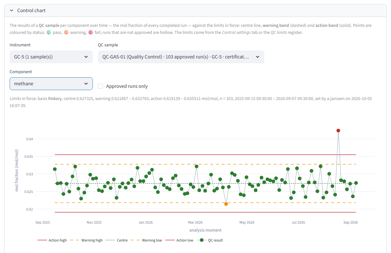Click the 'mol fraction (mol/mol)' y-axis title
The height and width of the screenshot is (253, 391).
[x=17, y=170]
